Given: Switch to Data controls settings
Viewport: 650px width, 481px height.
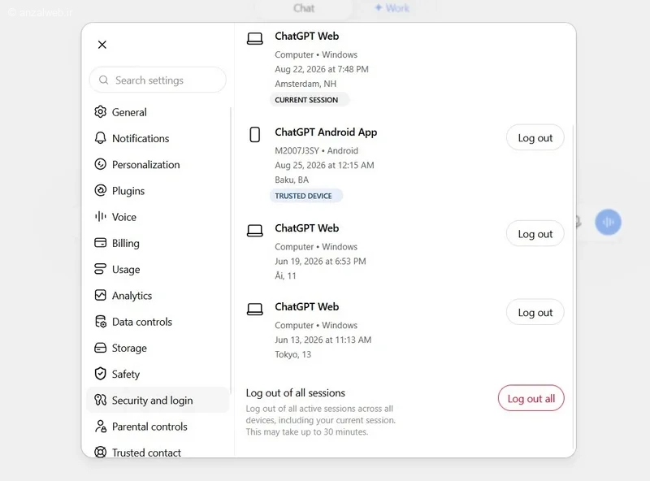Looking at the screenshot, I should point(141,322).
